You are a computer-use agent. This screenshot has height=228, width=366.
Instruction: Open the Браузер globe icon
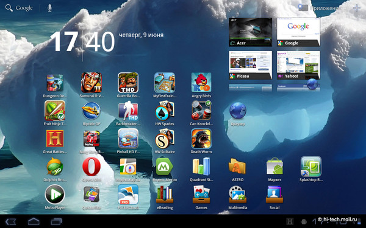point(238,111)
